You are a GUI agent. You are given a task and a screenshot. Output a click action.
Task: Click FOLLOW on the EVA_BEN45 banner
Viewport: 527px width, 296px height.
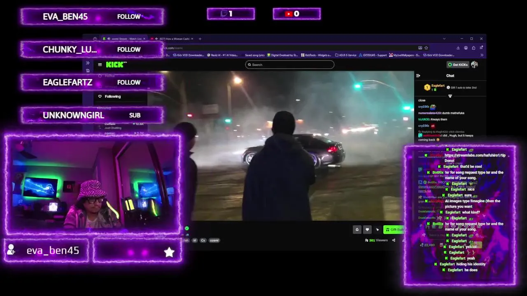pos(129,16)
